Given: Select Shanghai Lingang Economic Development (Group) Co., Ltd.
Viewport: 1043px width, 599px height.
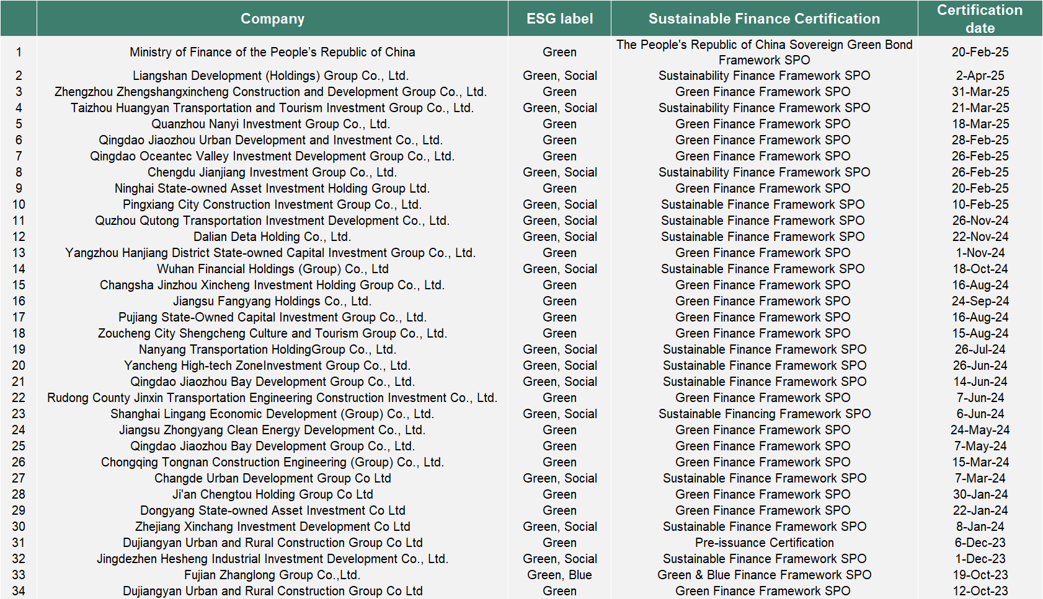Looking at the screenshot, I should tap(272, 414).
